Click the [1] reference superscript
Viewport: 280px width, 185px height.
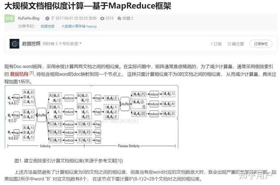click(32, 73)
